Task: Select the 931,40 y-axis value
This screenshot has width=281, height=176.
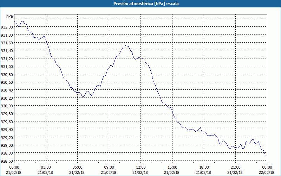Action: click(7, 51)
